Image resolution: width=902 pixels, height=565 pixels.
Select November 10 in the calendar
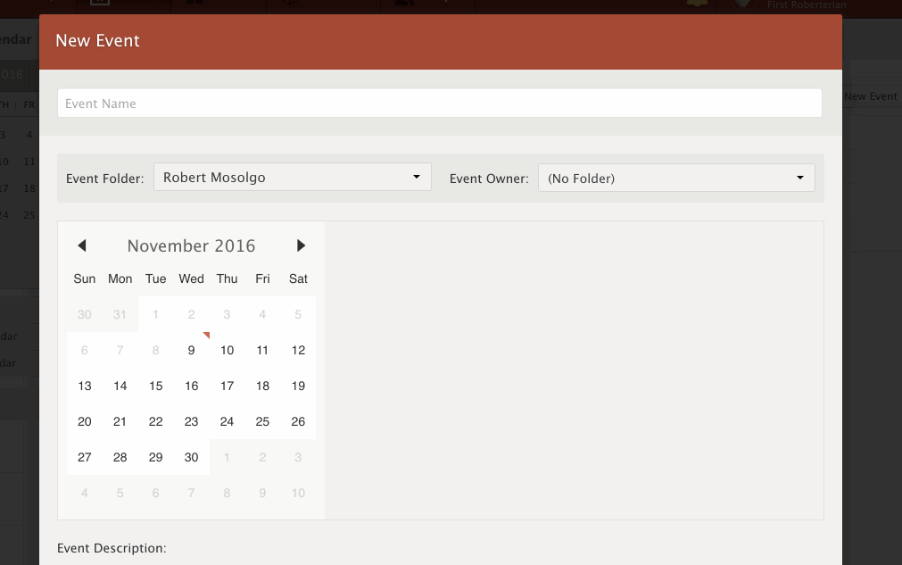click(x=228, y=350)
